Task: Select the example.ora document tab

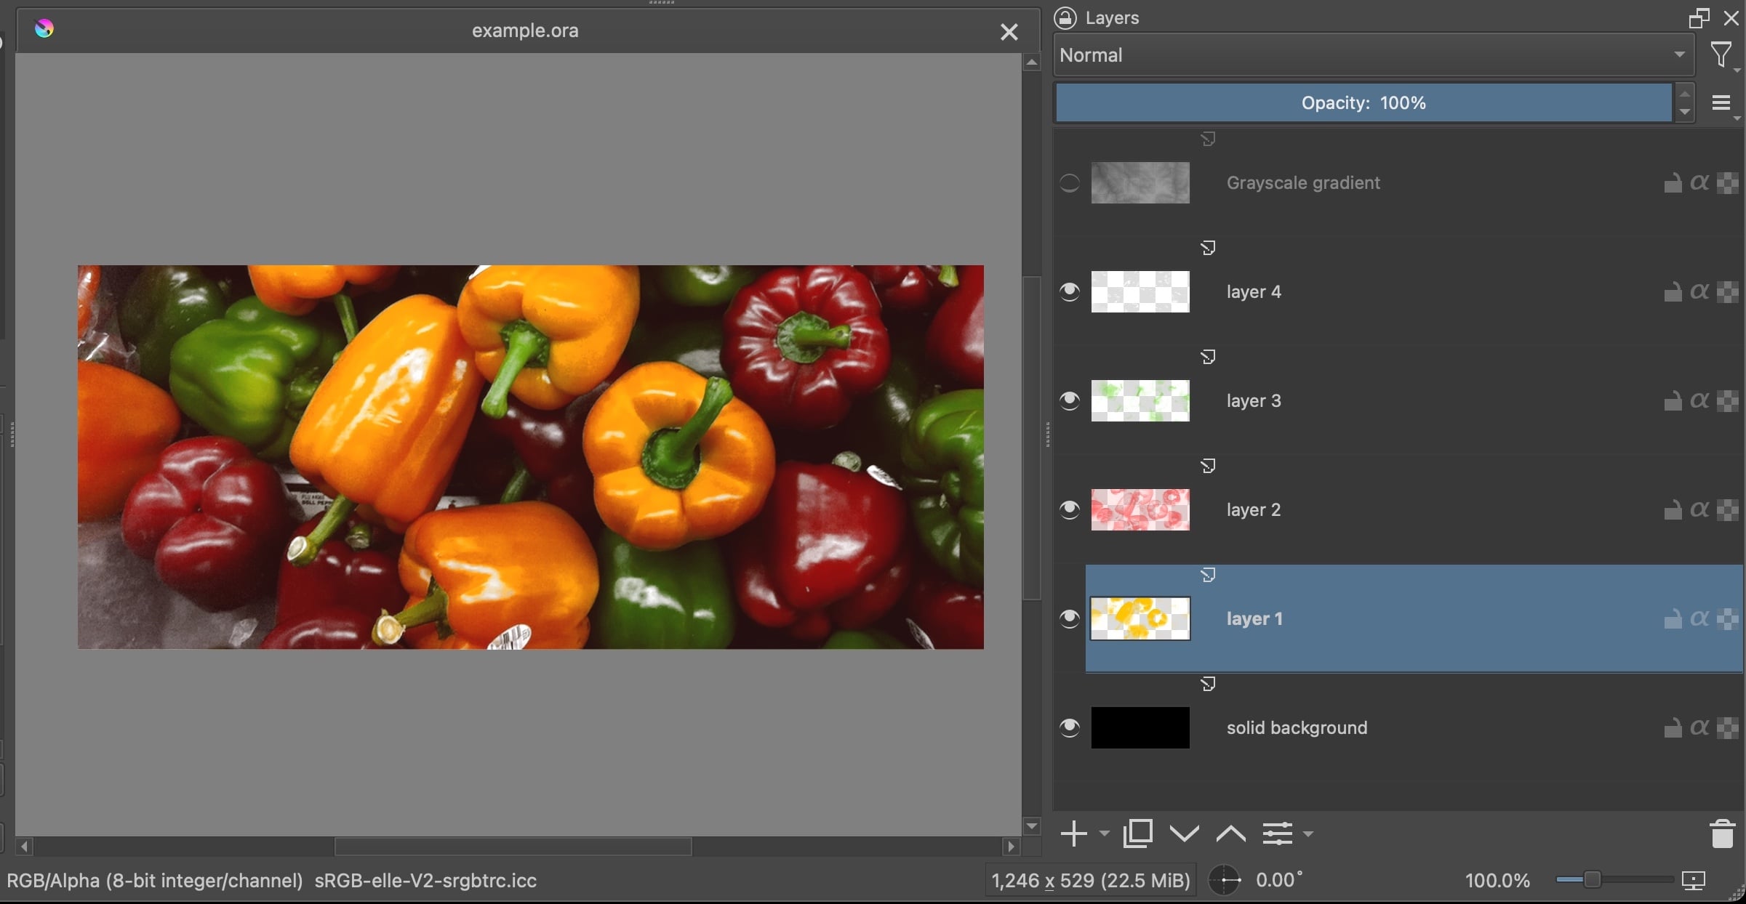Action: click(x=524, y=31)
